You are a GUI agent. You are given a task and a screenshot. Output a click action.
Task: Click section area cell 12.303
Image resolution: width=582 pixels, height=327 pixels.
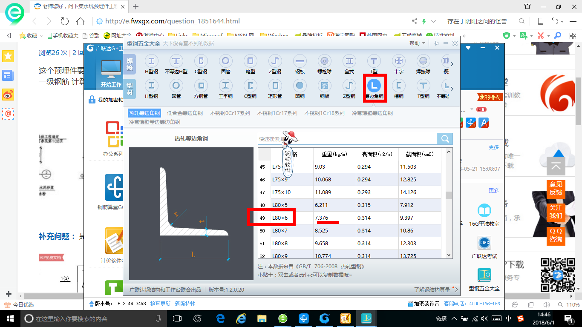[x=420, y=243]
